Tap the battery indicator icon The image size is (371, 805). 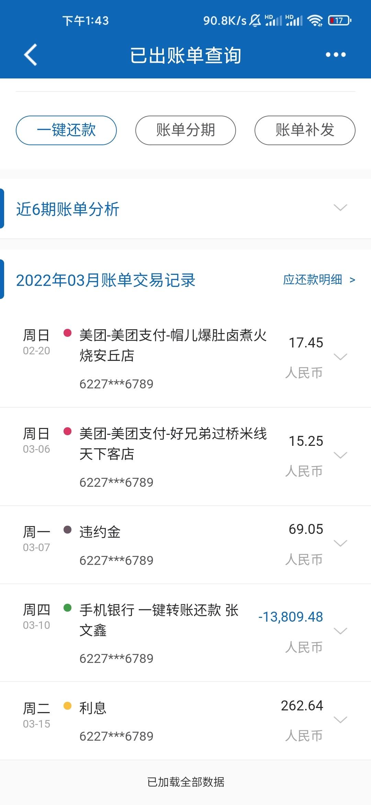click(x=339, y=21)
